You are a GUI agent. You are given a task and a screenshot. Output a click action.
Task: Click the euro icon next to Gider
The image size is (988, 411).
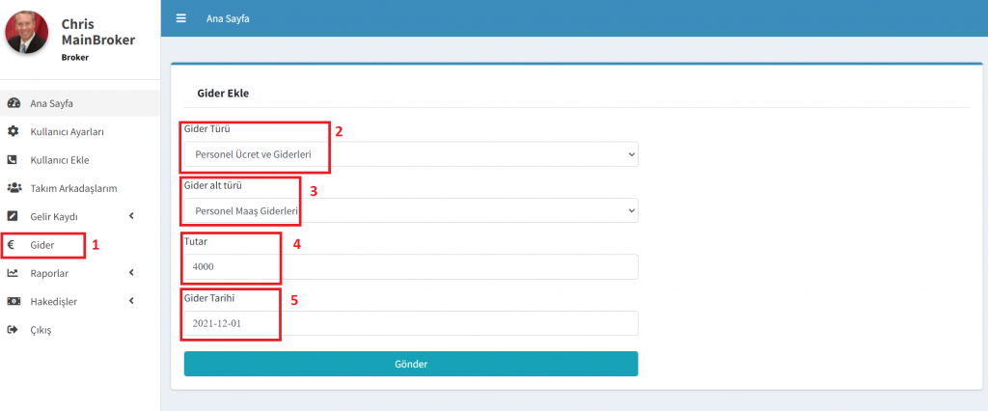(x=12, y=245)
